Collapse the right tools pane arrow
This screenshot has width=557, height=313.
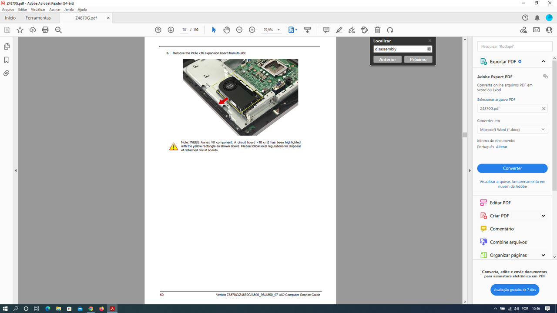(x=470, y=171)
